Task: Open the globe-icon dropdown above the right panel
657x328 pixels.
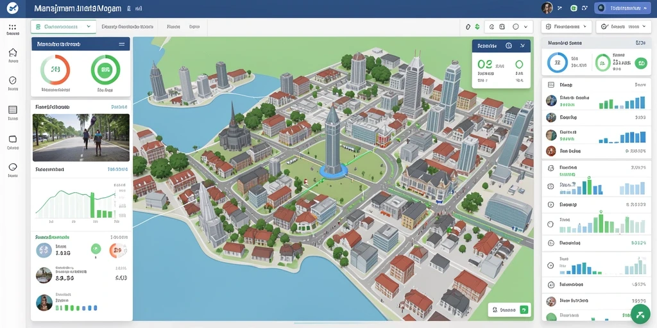Action: click(567, 26)
